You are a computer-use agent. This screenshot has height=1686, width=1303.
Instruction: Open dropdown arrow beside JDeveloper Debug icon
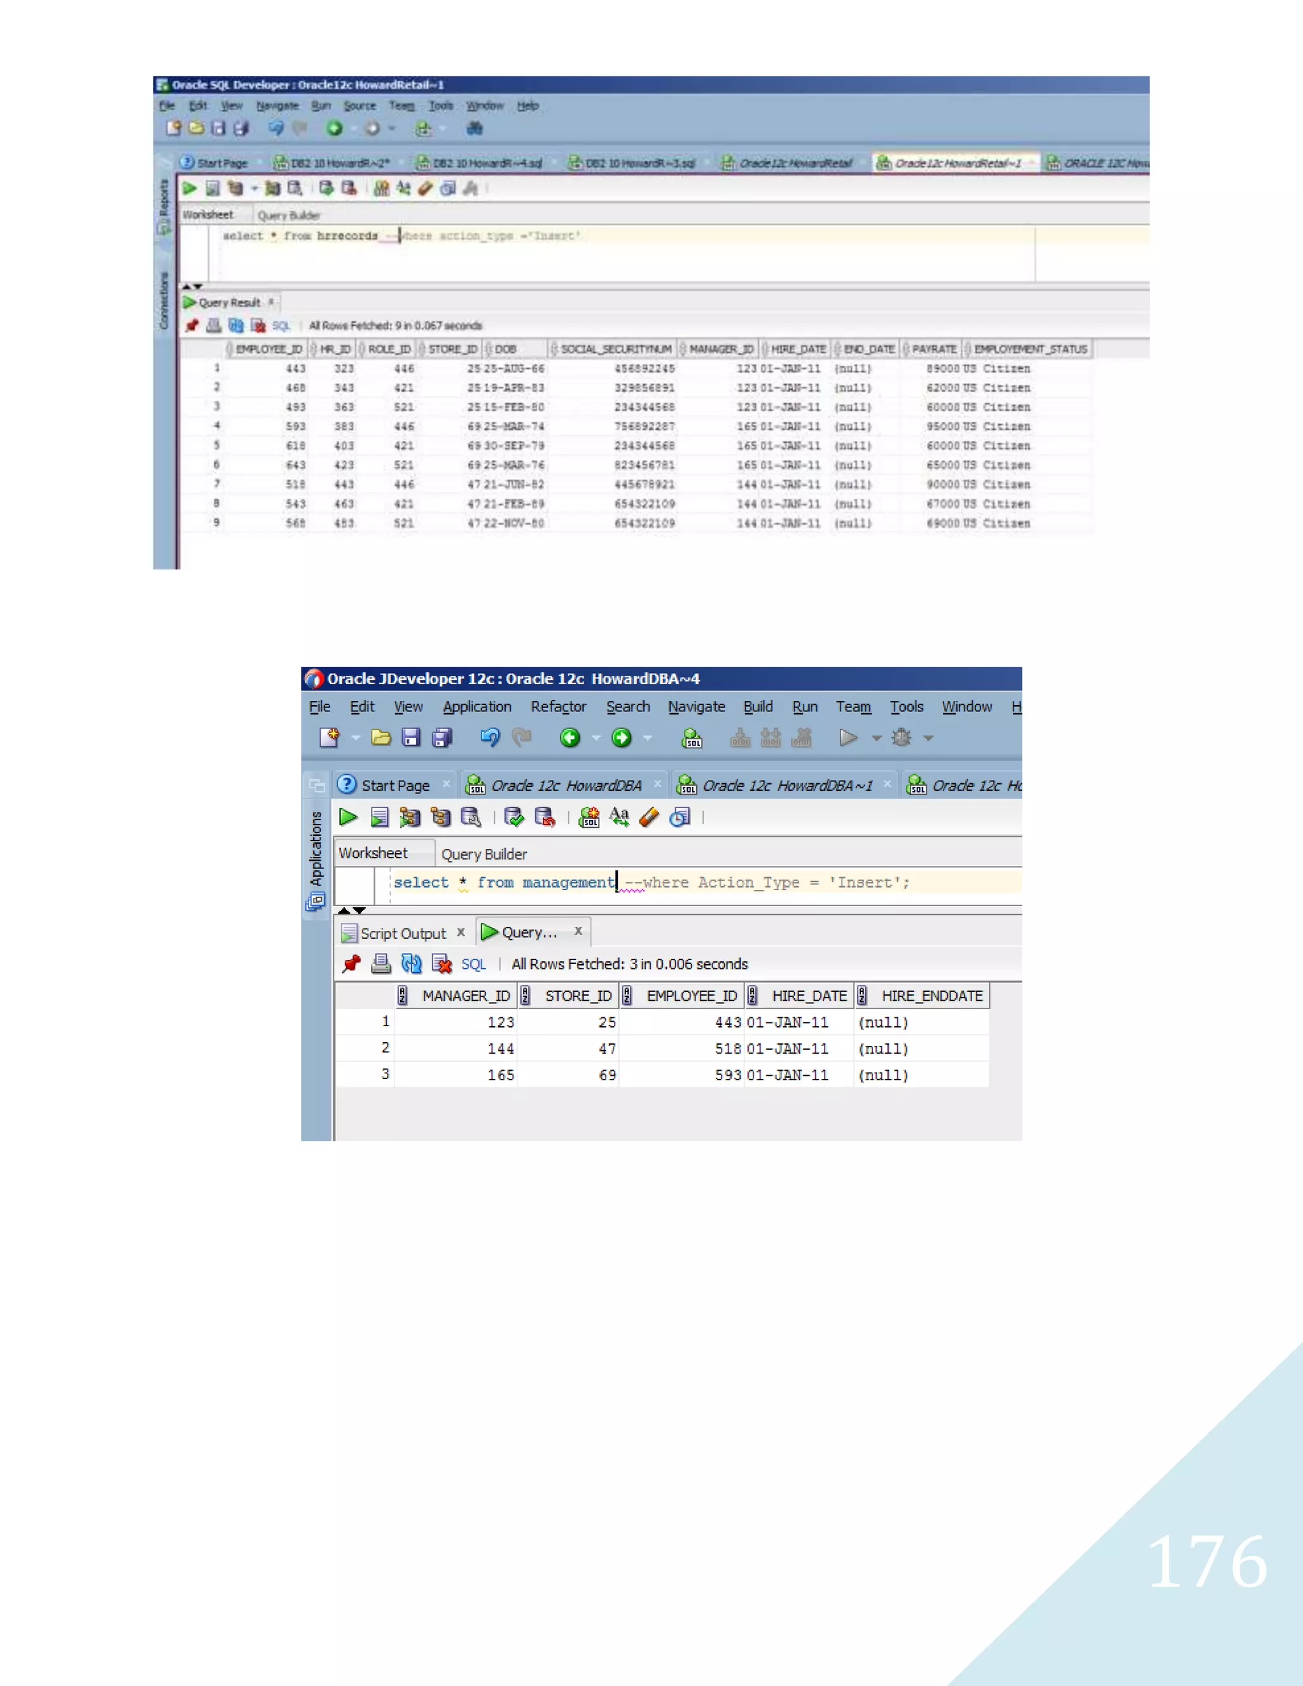pyautogui.click(x=929, y=738)
